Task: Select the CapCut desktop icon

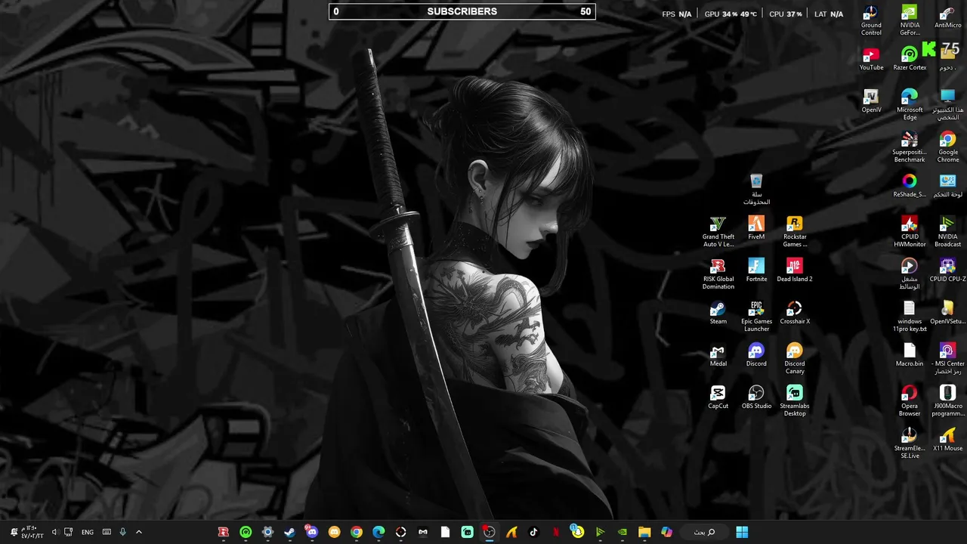Action: click(718, 397)
